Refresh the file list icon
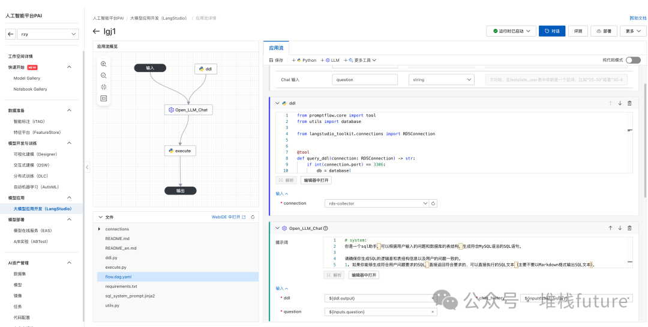This screenshot has width=648, height=327. coord(253,217)
